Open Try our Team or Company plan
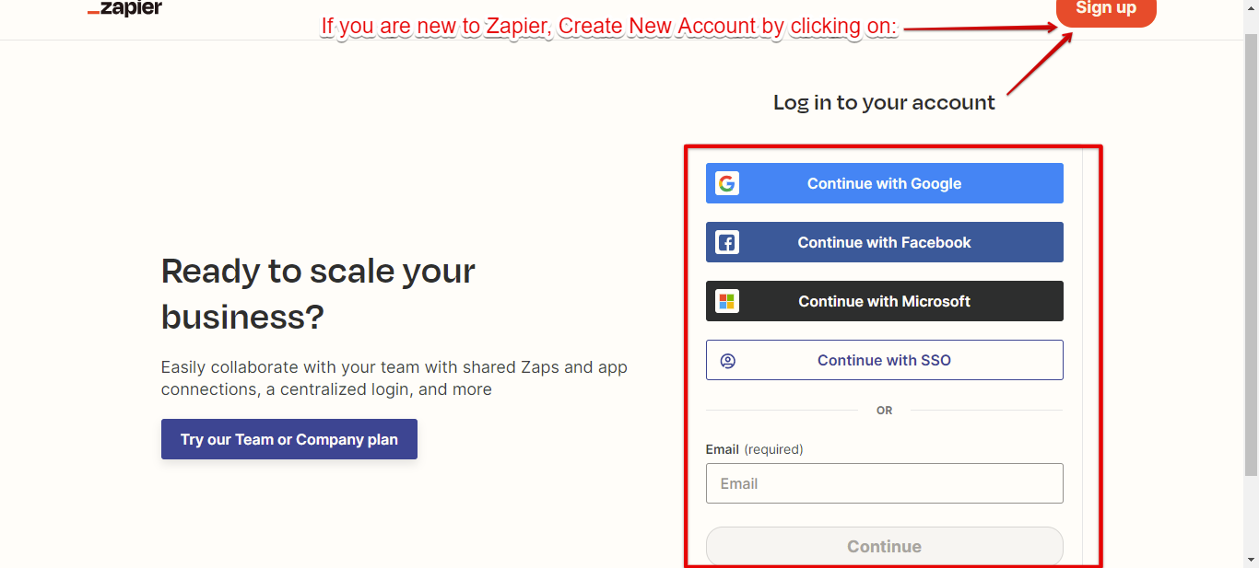Screen dimensions: 1259x568 [x=289, y=439]
